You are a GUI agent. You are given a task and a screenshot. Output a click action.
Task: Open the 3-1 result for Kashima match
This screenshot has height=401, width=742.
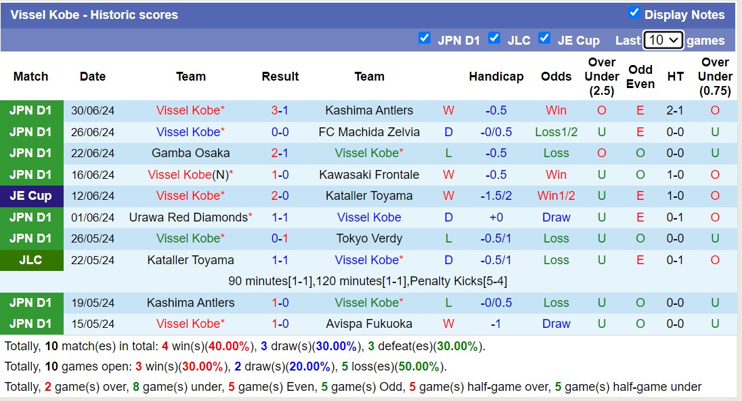pos(280,110)
